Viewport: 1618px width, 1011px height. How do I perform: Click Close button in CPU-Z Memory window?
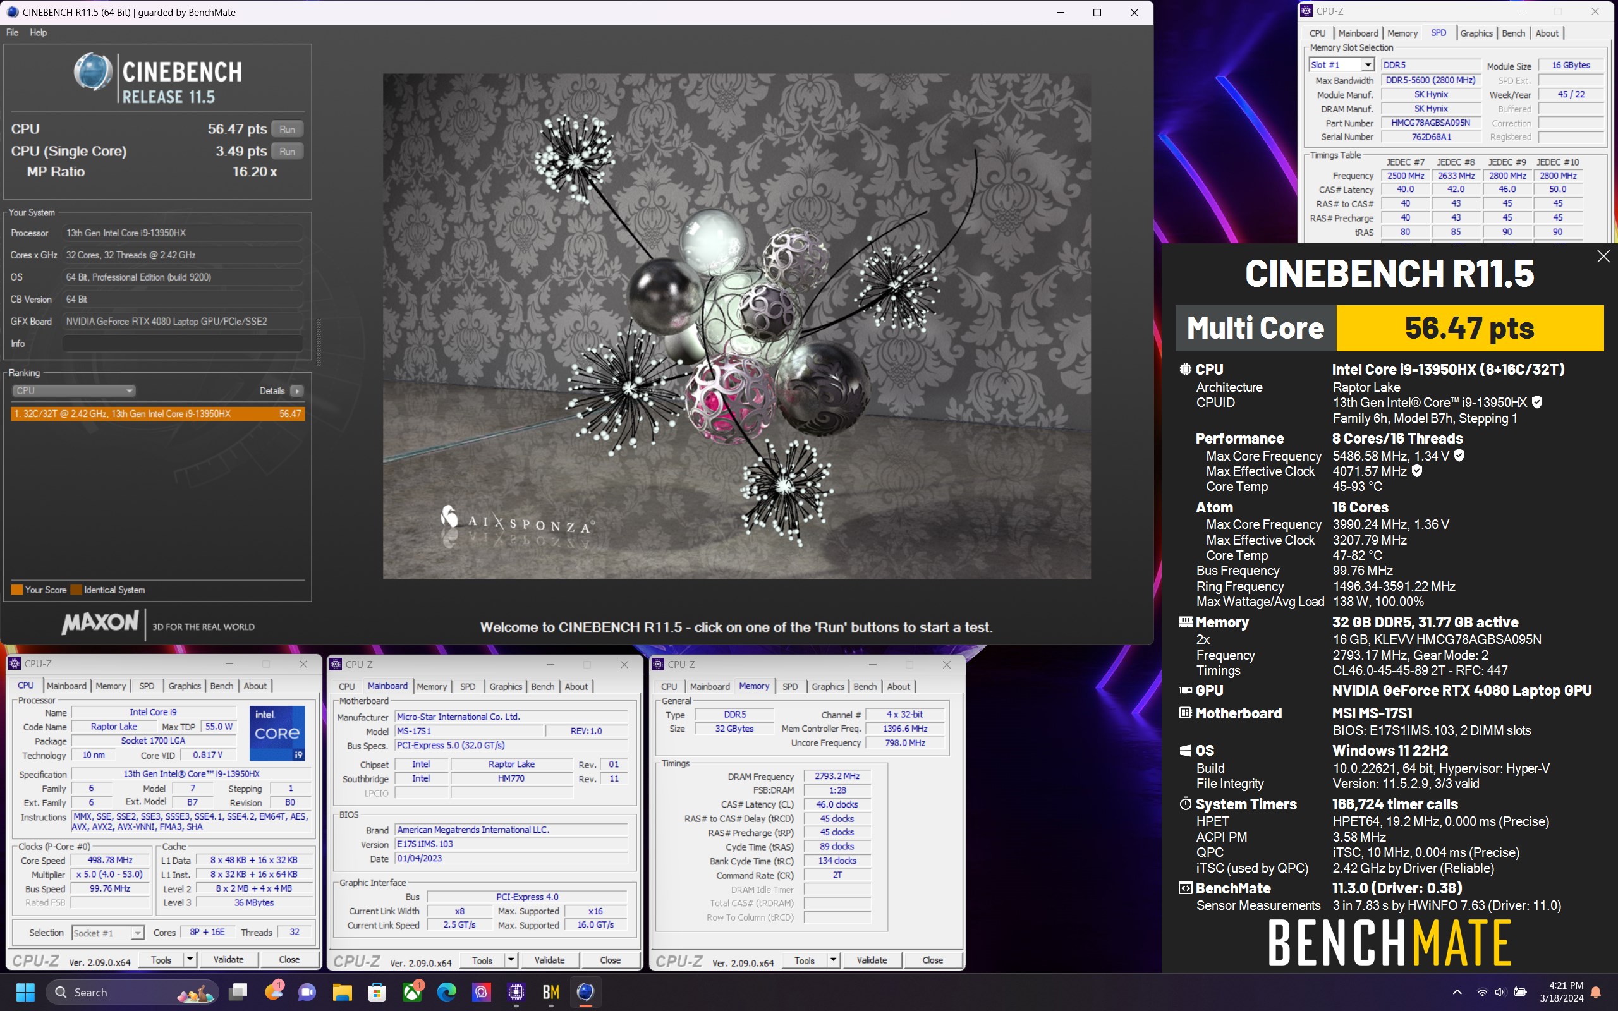pyautogui.click(x=933, y=961)
